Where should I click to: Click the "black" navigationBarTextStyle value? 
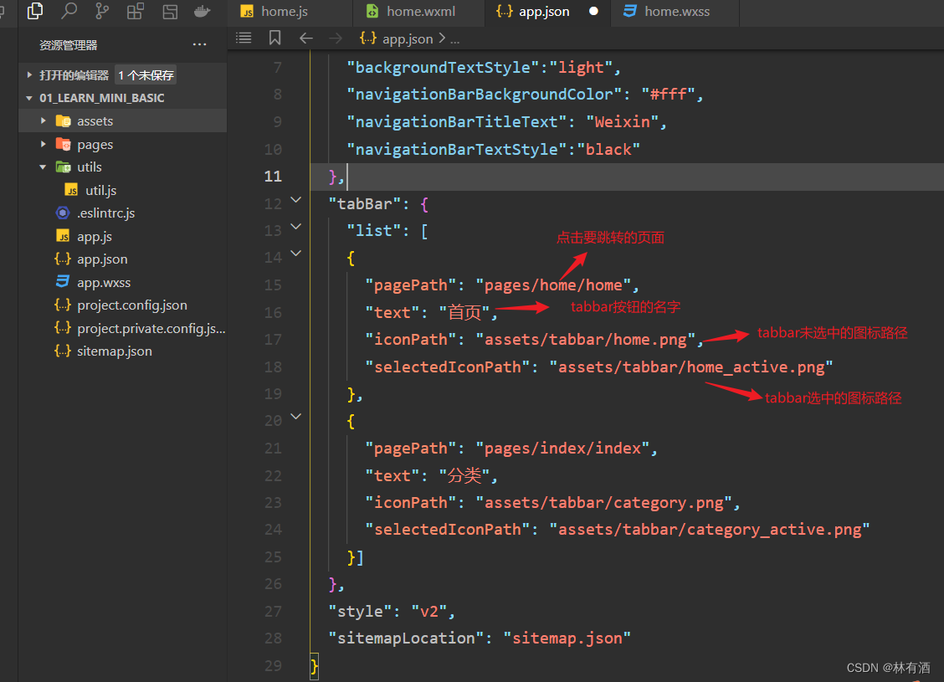click(x=608, y=149)
